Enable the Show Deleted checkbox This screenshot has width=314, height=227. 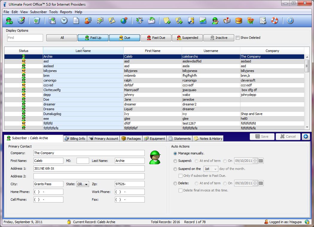click(x=237, y=38)
